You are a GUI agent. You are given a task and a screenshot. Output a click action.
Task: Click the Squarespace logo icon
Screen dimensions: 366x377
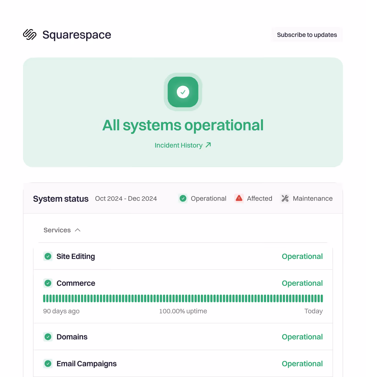click(x=30, y=34)
